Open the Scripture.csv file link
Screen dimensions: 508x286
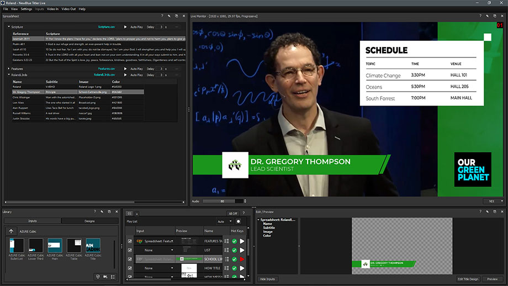(107, 27)
